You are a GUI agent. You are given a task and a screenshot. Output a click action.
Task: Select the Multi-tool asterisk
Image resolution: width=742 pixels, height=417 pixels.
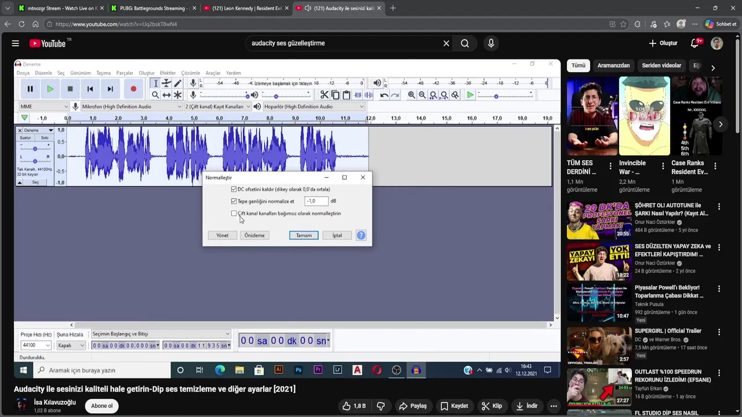178,95
